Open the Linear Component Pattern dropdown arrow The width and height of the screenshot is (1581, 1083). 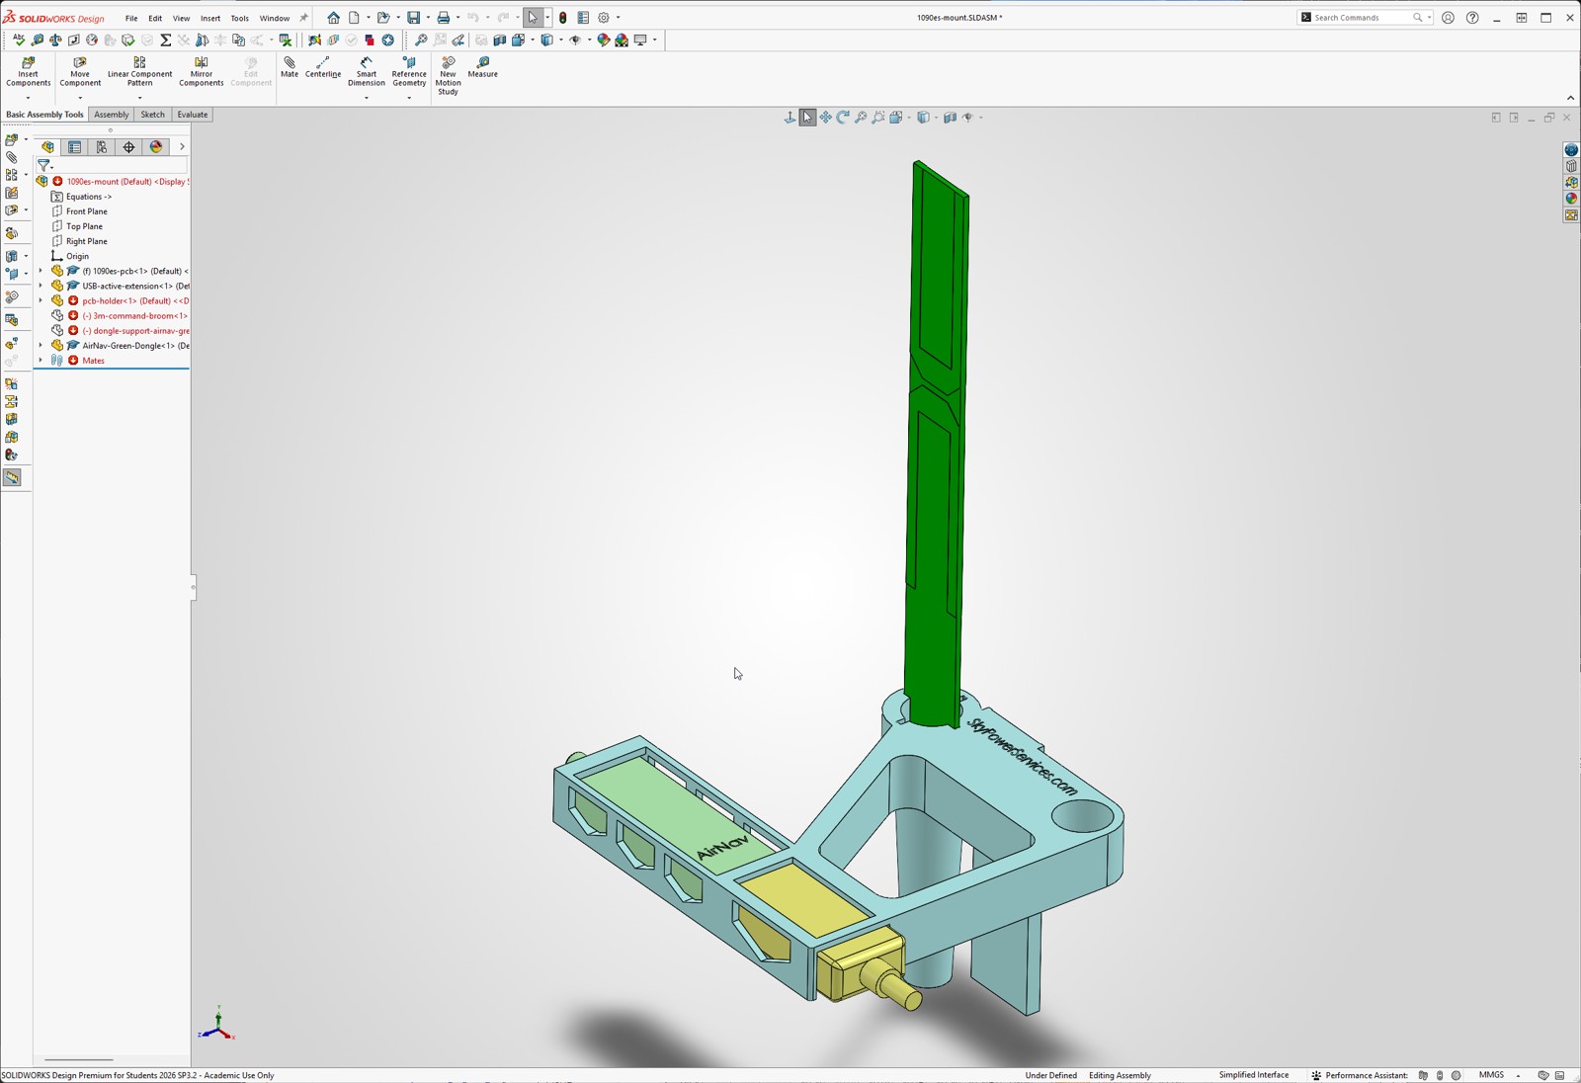click(x=139, y=98)
